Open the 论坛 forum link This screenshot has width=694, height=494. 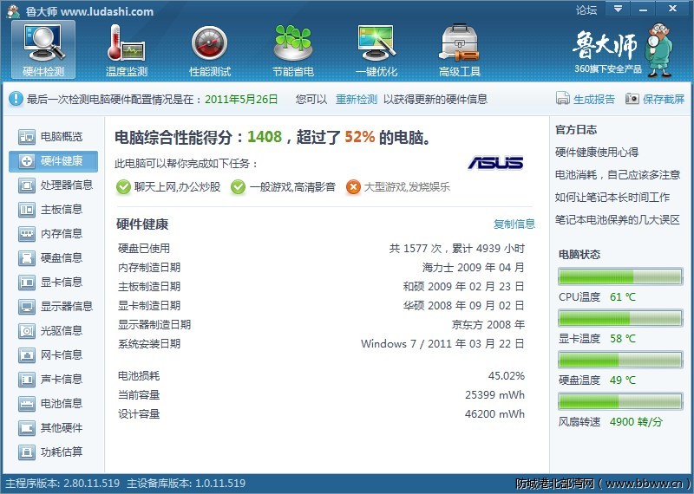(586, 10)
